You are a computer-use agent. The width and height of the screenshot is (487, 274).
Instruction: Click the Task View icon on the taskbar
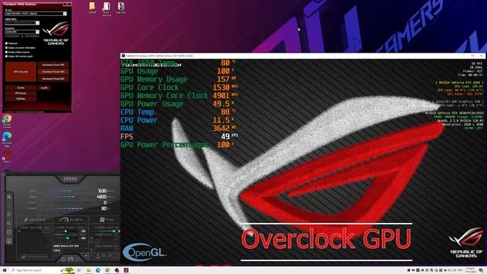tap(79, 270)
